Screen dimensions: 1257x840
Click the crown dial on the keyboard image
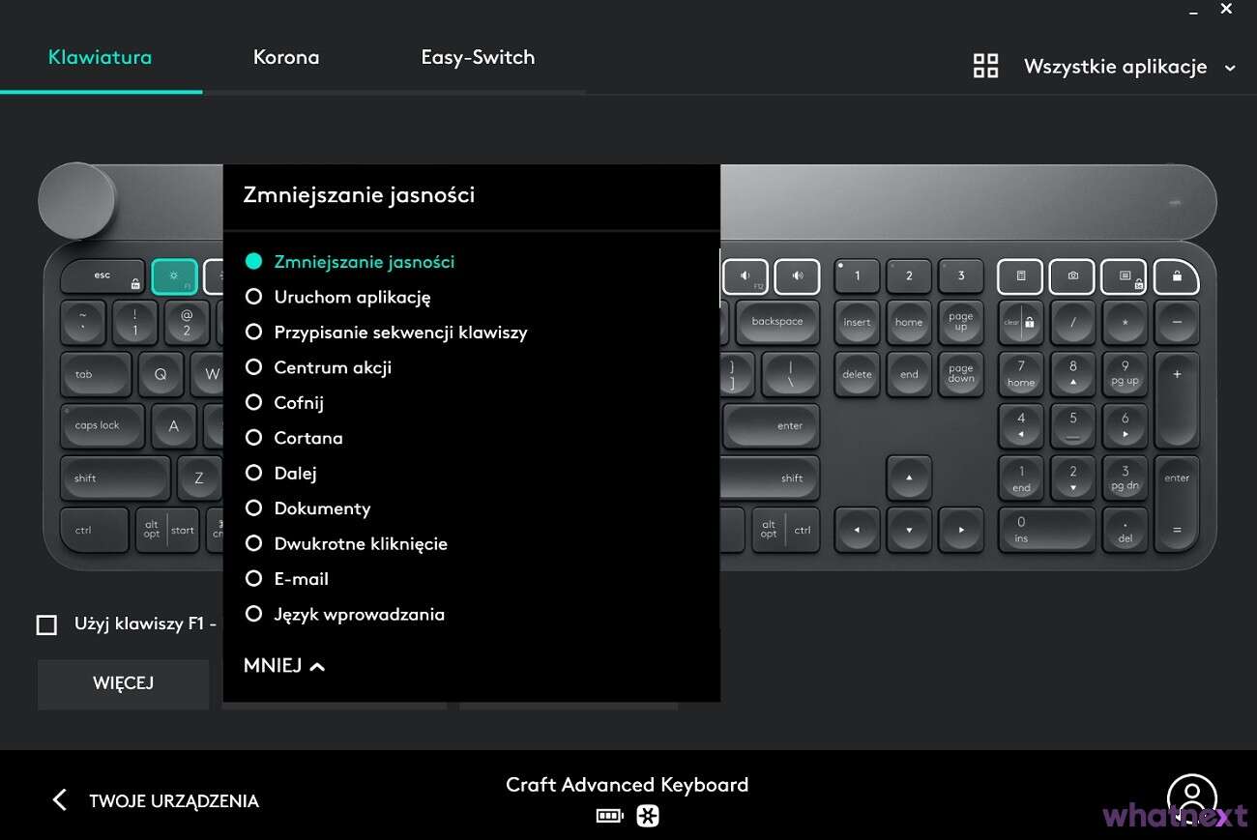click(x=76, y=200)
